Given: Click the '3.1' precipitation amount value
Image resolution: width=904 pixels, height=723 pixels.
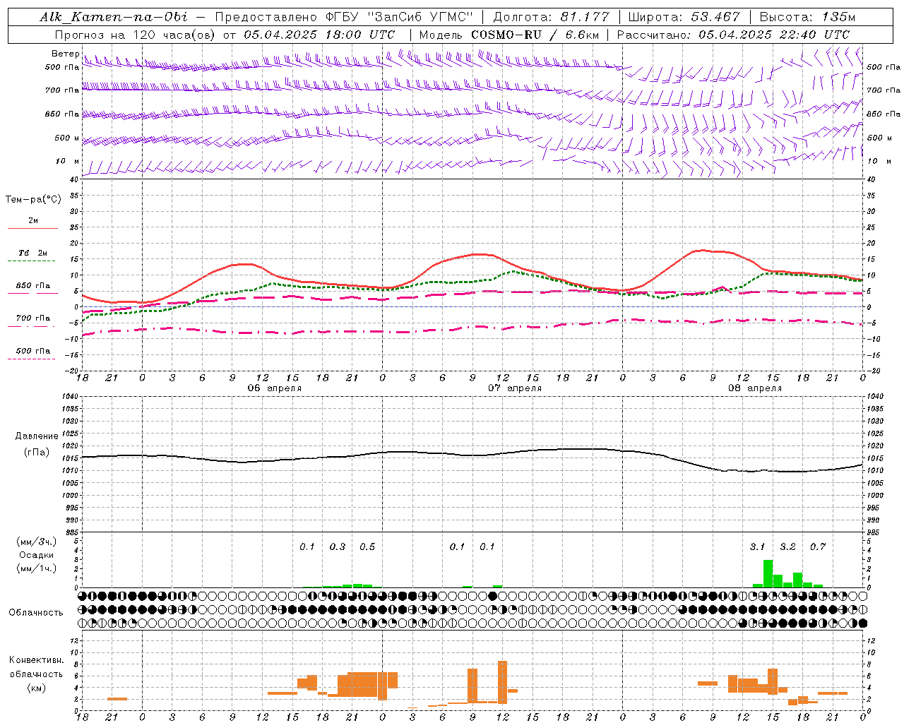Looking at the screenshot, I should click(757, 546).
